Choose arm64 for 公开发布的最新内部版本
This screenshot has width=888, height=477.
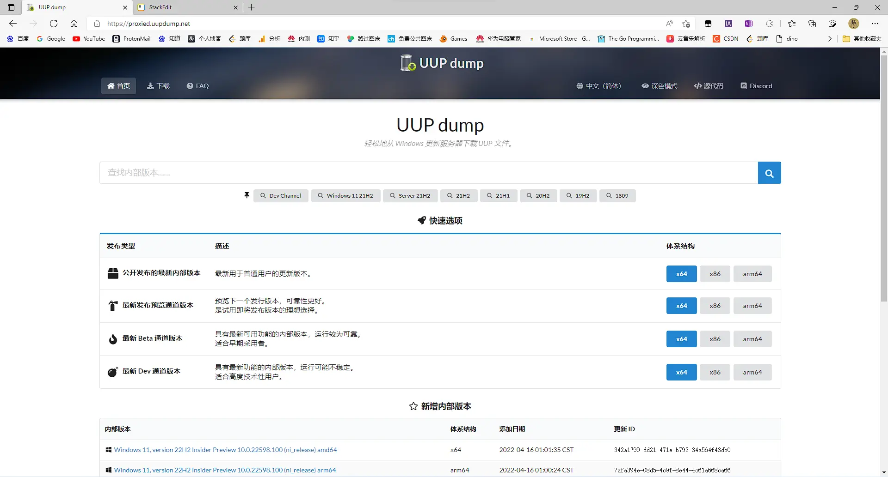[752, 274]
